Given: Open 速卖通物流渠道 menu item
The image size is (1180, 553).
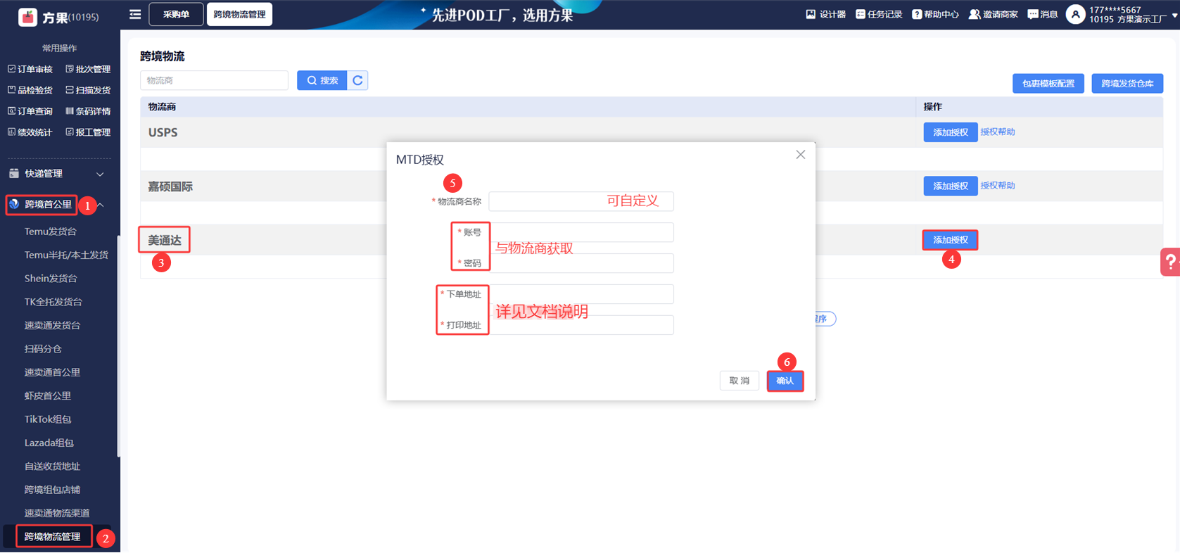Looking at the screenshot, I should pyautogui.click(x=57, y=514).
